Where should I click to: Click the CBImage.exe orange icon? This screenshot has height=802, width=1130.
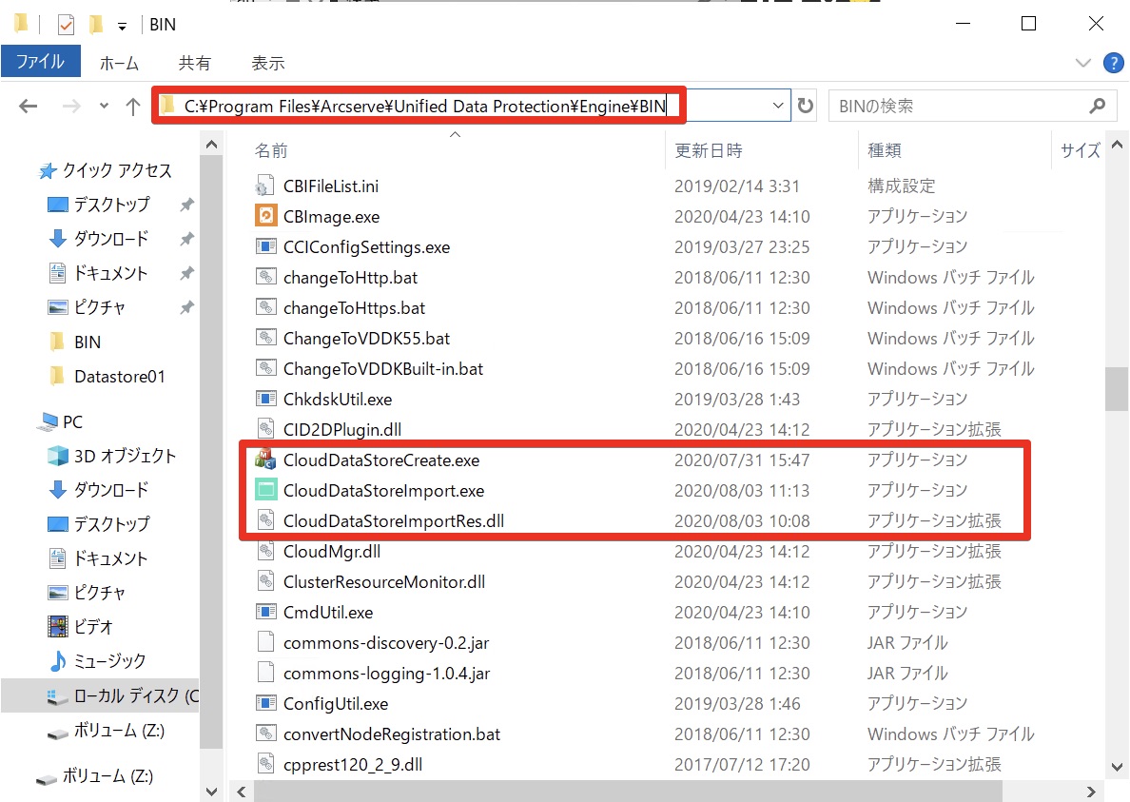265,216
